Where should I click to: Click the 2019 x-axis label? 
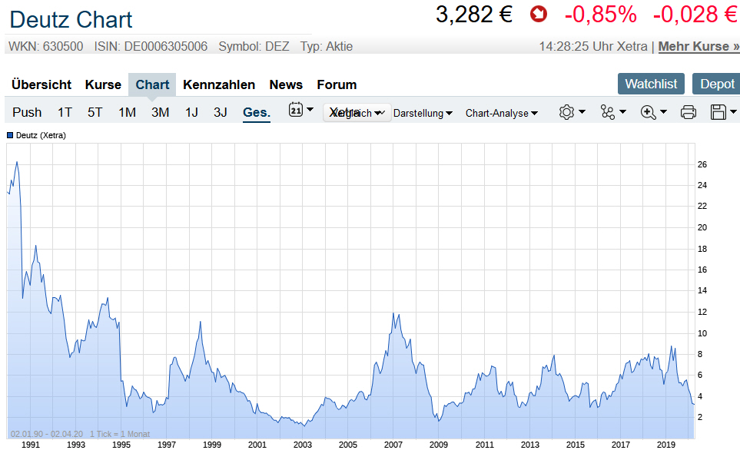coord(666,445)
